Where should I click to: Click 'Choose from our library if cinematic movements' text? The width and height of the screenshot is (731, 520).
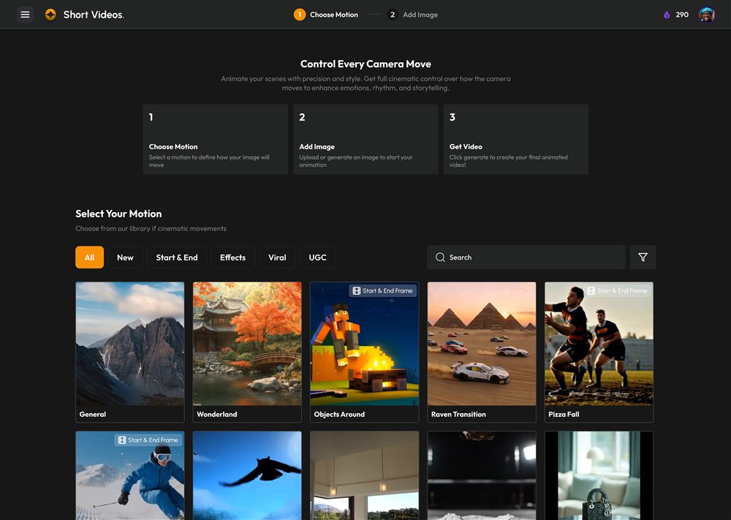151,228
